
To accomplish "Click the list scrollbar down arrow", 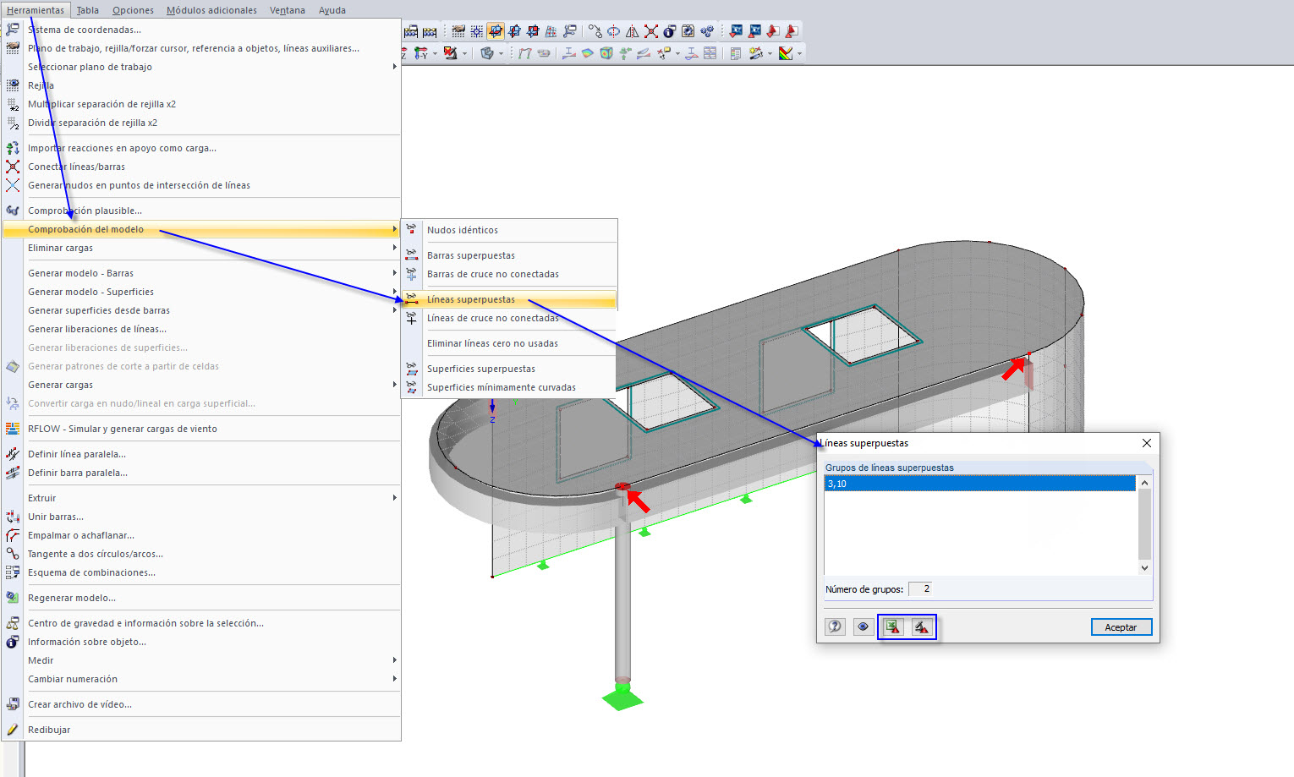I will point(1144,568).
